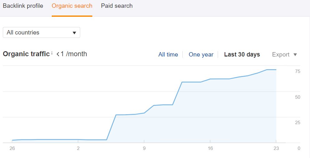Switch to the Backlink profile tab
This screenshot has height=158, width=310.
(x=23, y=6)
